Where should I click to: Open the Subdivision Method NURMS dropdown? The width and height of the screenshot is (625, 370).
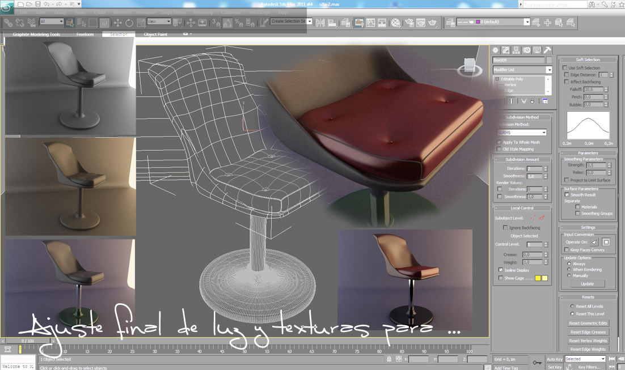pos(521,132)
